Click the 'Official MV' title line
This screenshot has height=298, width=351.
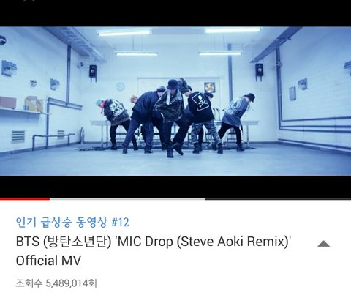point(48,261)
